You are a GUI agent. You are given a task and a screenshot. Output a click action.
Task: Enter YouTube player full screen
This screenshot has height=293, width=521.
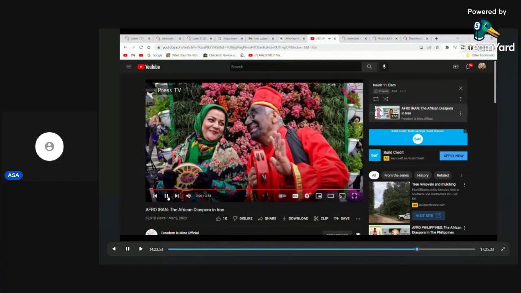[354, 196]
